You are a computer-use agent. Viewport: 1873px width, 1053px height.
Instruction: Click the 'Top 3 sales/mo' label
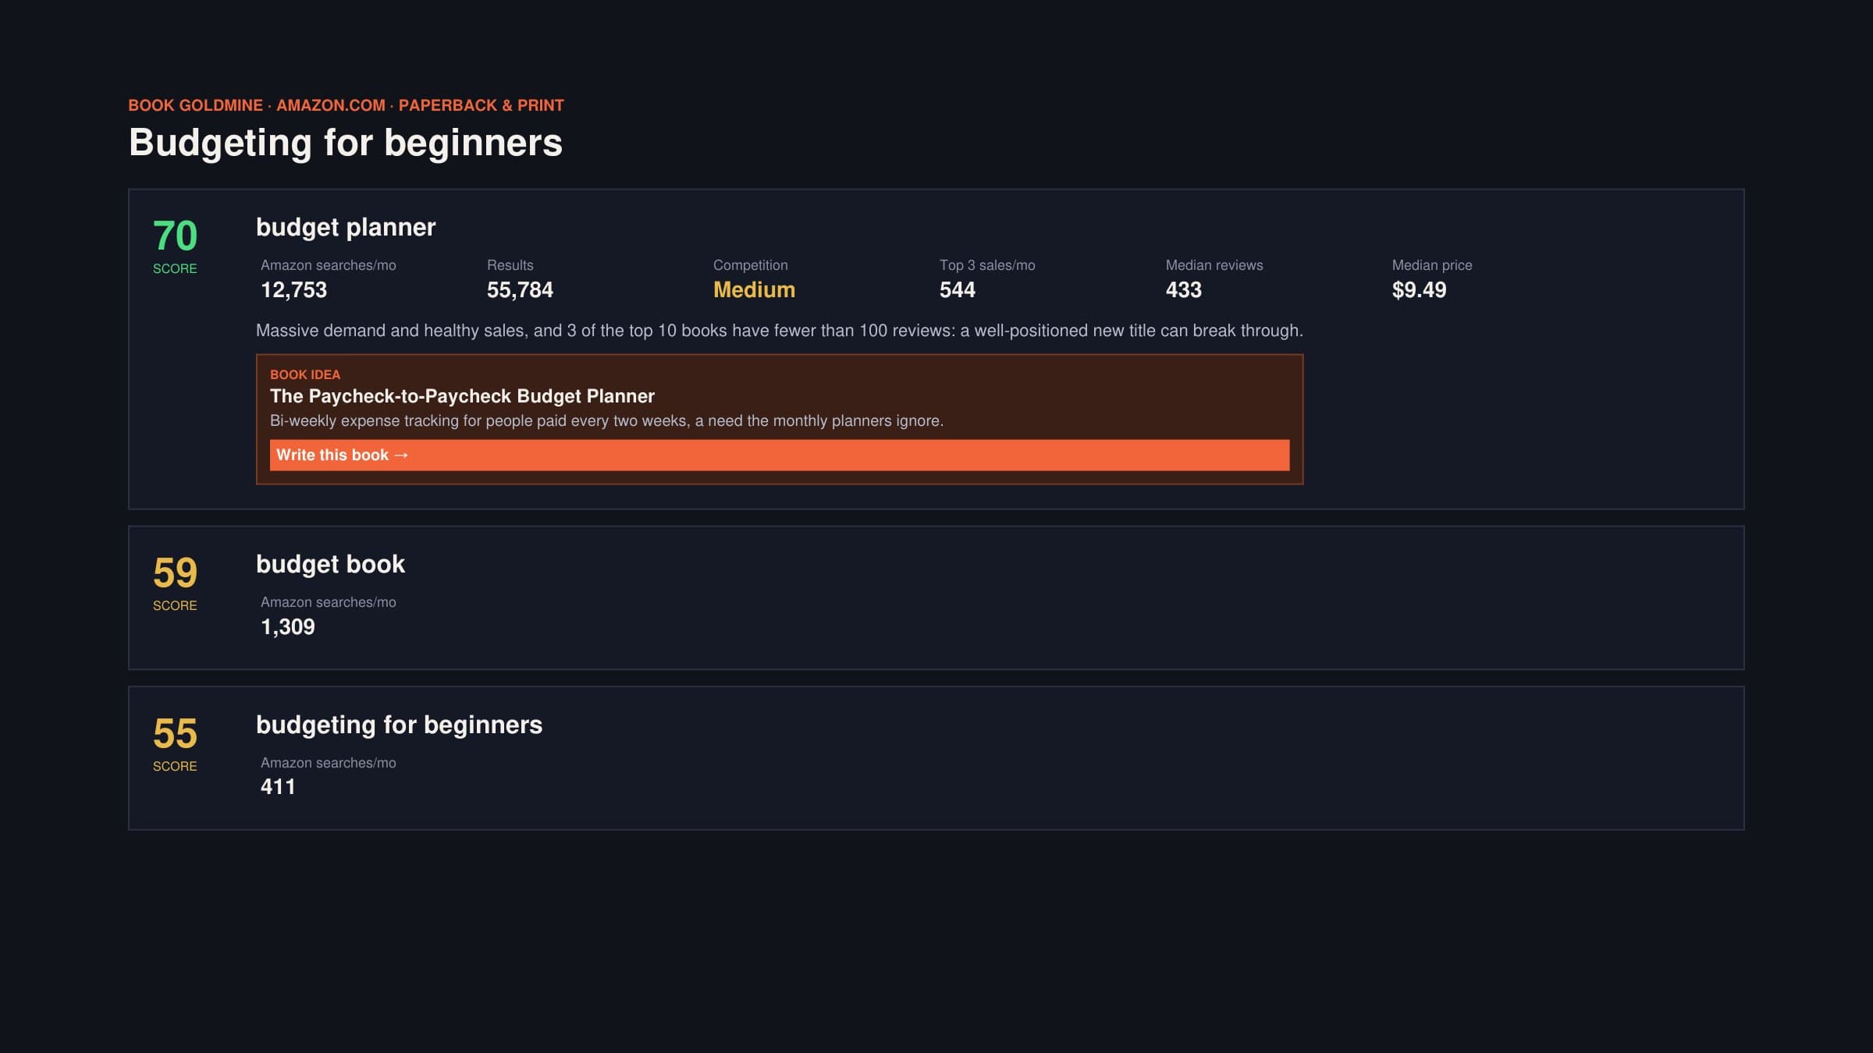(987, 265)
